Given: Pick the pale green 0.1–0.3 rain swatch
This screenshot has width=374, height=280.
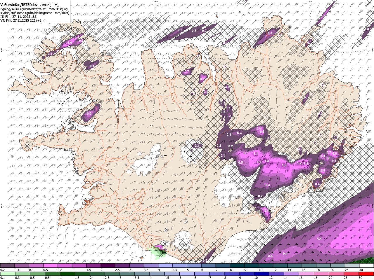Looking at the screenshot, I should (x=8, y=274).
